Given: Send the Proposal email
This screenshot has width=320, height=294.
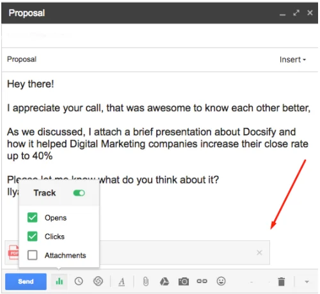Looking at the screenshot, I should point(26,281).
